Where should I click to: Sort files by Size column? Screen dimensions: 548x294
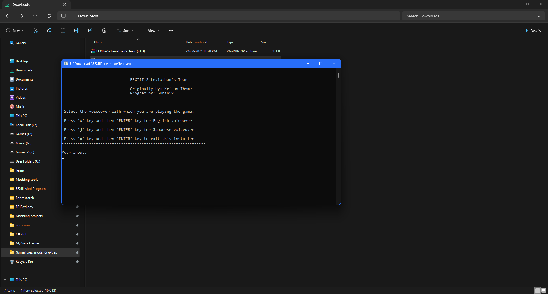point(271,42)
